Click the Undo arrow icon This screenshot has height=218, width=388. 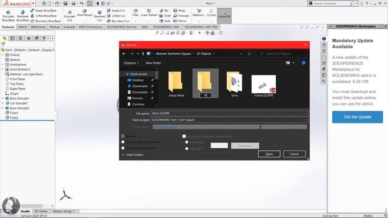81,4
